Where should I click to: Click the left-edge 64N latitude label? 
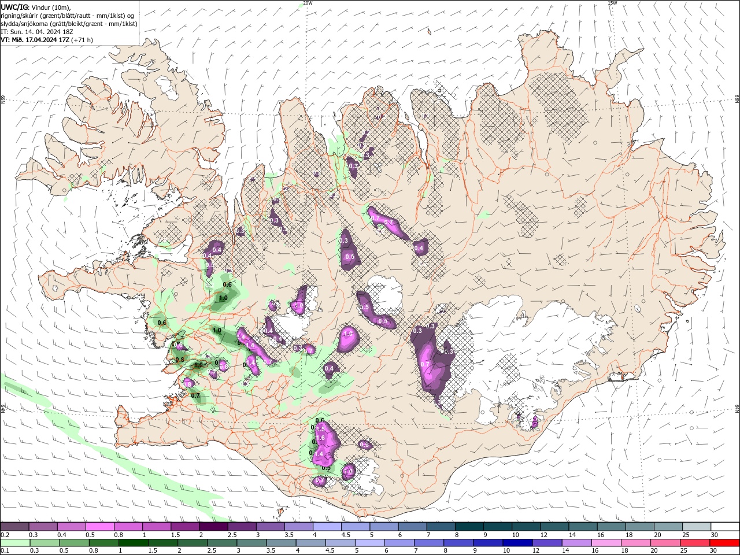[3, 409]
